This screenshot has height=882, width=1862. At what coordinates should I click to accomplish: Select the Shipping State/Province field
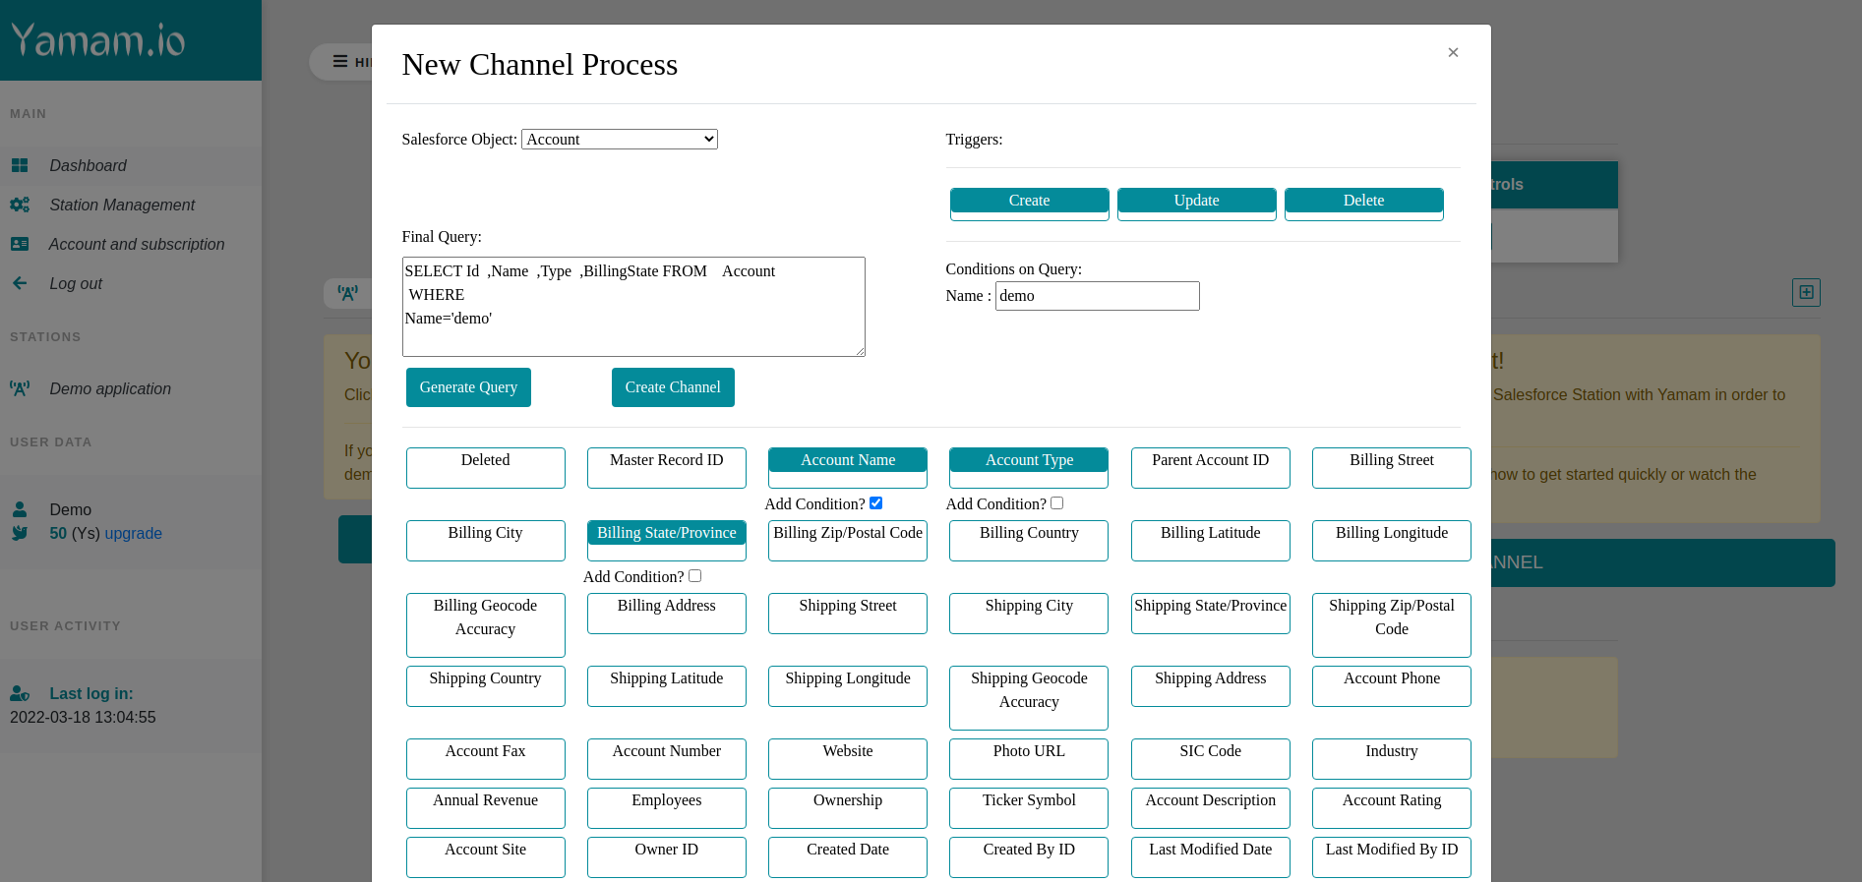[1211, 613]
